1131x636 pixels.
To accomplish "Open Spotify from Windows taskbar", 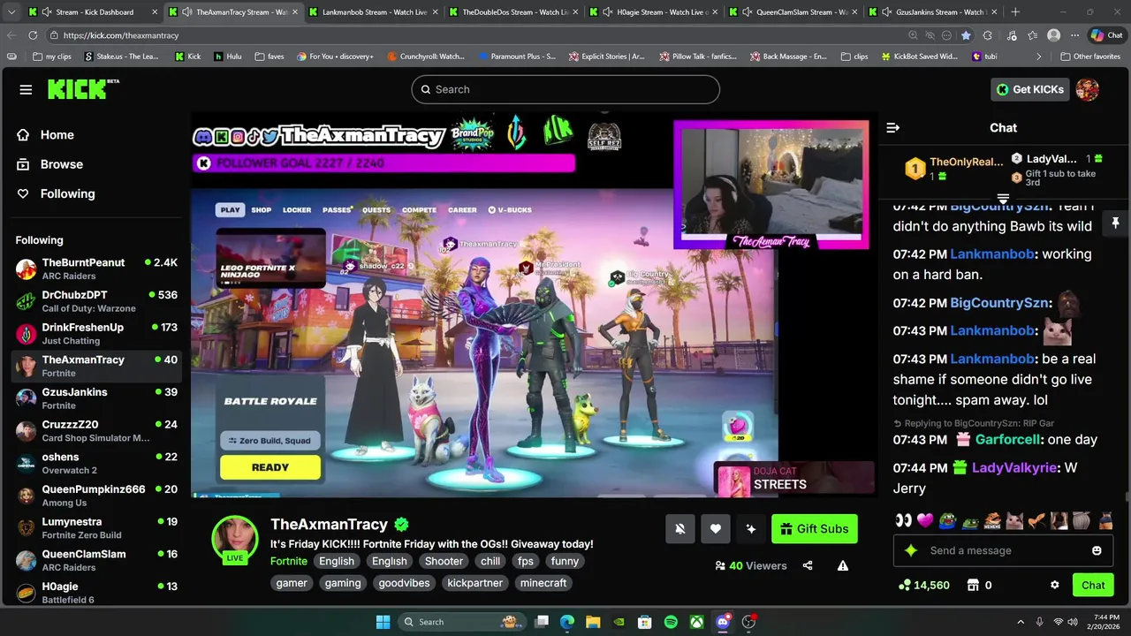I will 671,622.
